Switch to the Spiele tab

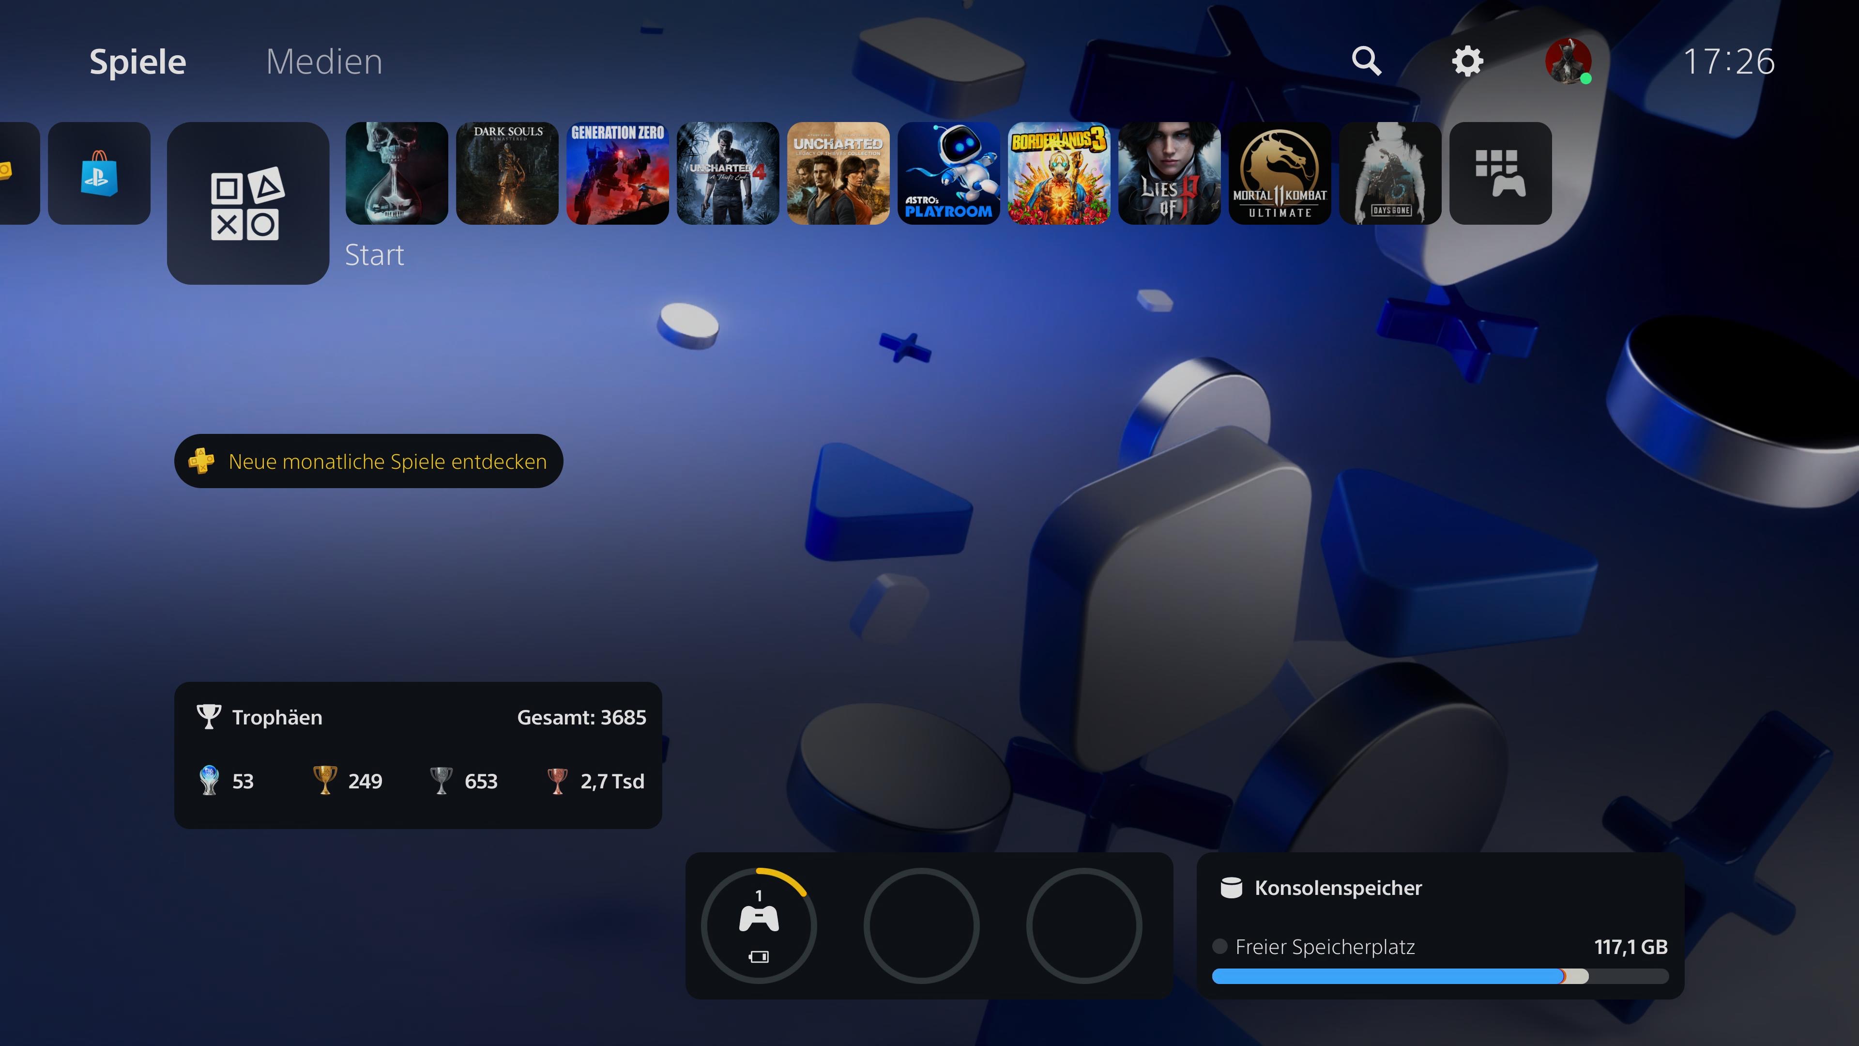pyautogui.click(x=138, y=62)
